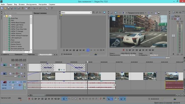Screen dimensions: 185x104
Task: Open the Вид menu
Action: point(15,5)
